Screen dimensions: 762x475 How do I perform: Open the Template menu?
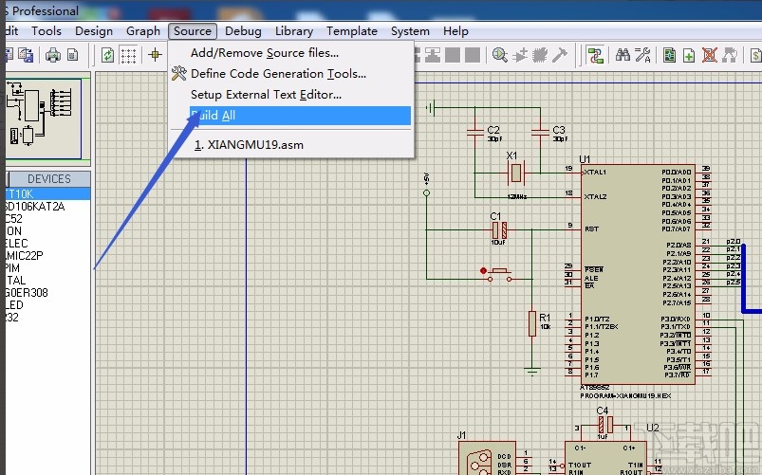(352, 31)
